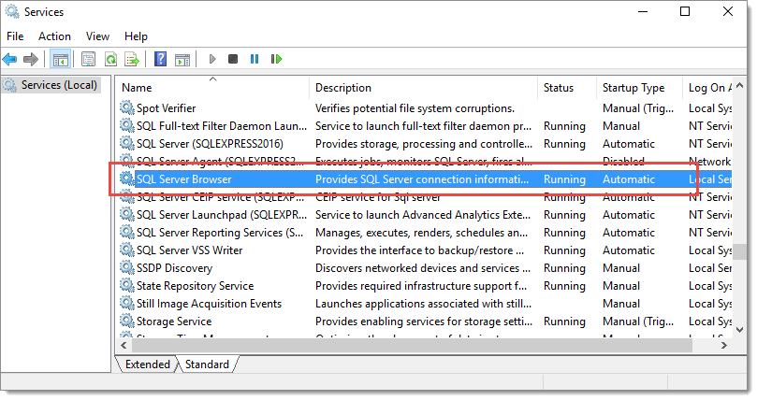Click 'Provides SQL Server connection' description text
The image size is (757, 400).
pyautogui.click(x=422, y=179)
